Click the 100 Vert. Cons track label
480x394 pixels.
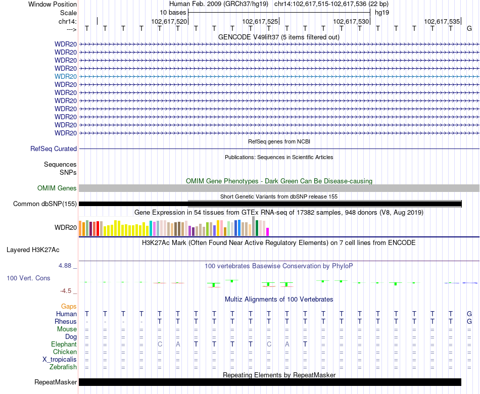(x=28, y=278)
